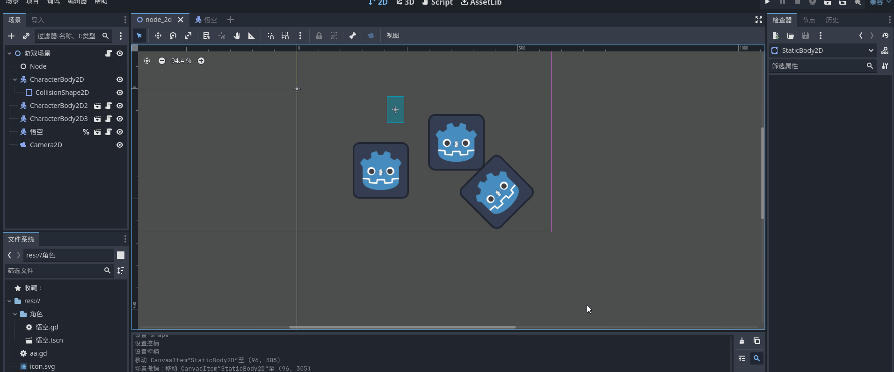Select the Move mode tool
The width and height of the screenshot is (894, 372).
click(x=158, y=36)
